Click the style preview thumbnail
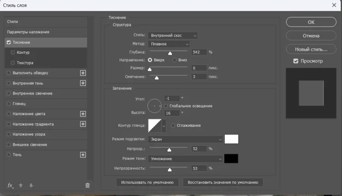 click(x=311, y=93)
